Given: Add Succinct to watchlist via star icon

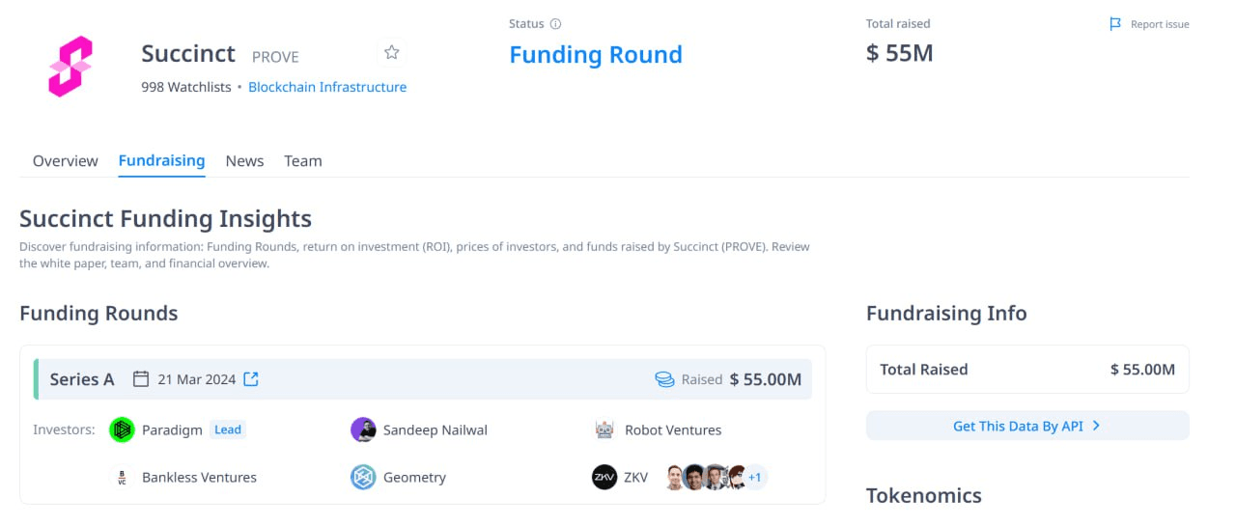Looking at the screenshot, I should click(391, 53).
